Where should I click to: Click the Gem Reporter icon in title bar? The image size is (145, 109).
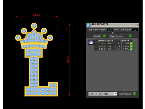click(x=88, y=25)
